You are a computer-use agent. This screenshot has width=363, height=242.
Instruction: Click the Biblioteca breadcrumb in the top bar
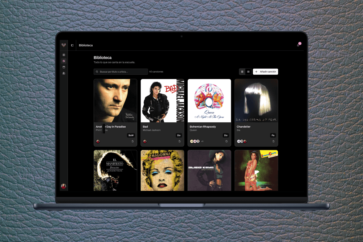(x=86, y=45)
